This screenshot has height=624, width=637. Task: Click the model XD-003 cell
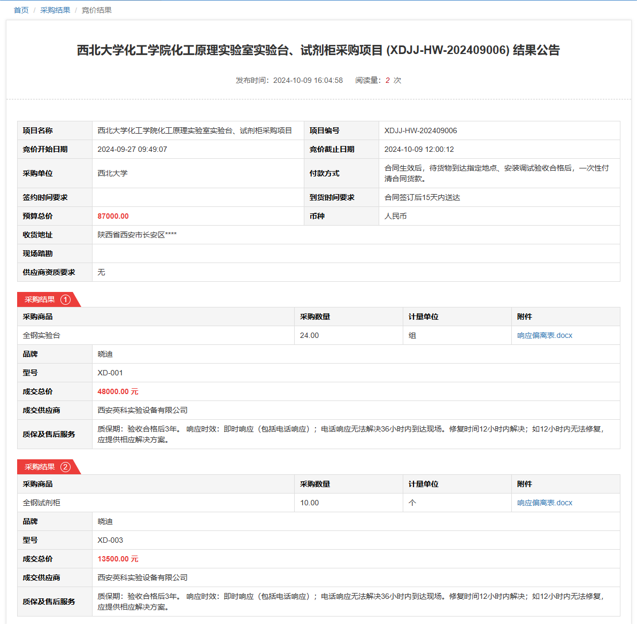pos(110,540)
